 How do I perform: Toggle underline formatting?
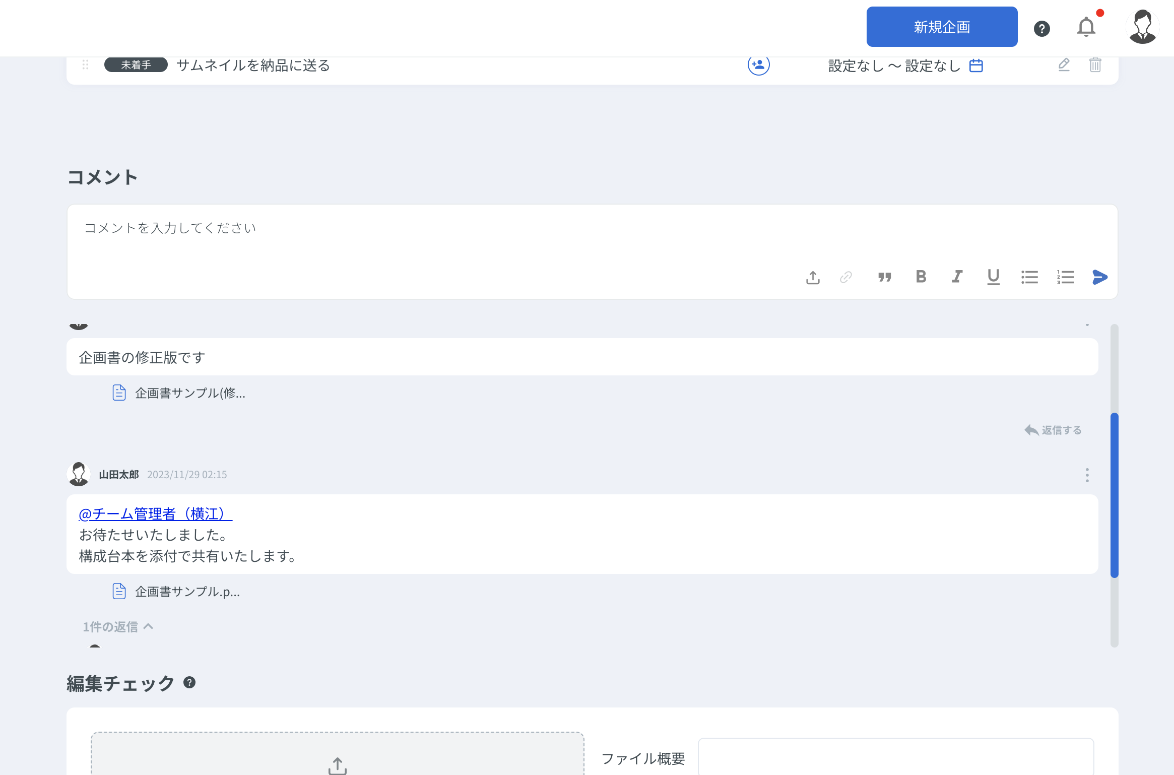tap(993, 277)
